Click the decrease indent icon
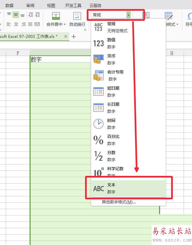This screenshot has width=192, height=245. [x=31, y=15]
